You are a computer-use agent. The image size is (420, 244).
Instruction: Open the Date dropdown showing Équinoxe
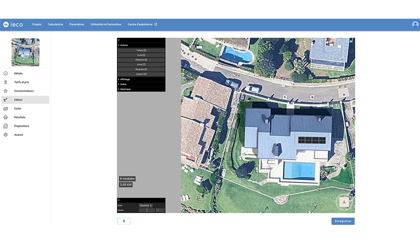146,205
